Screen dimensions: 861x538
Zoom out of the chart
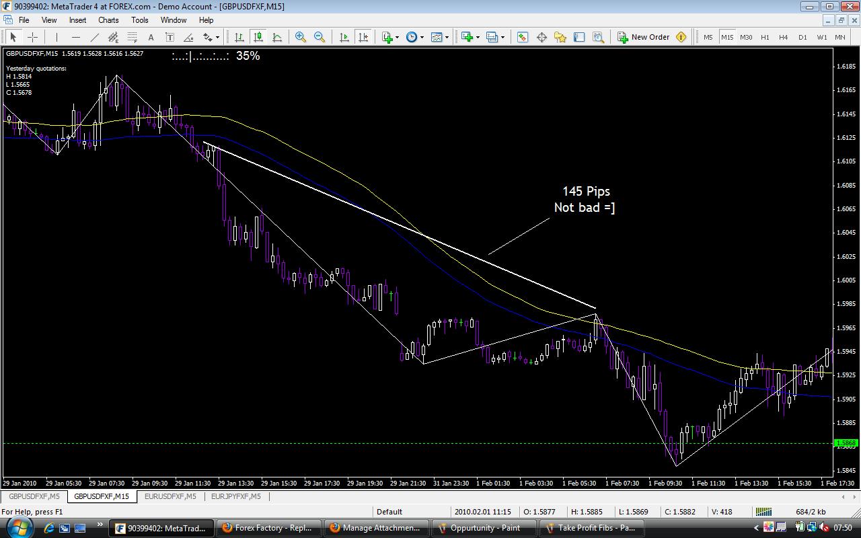pos(320,37)
